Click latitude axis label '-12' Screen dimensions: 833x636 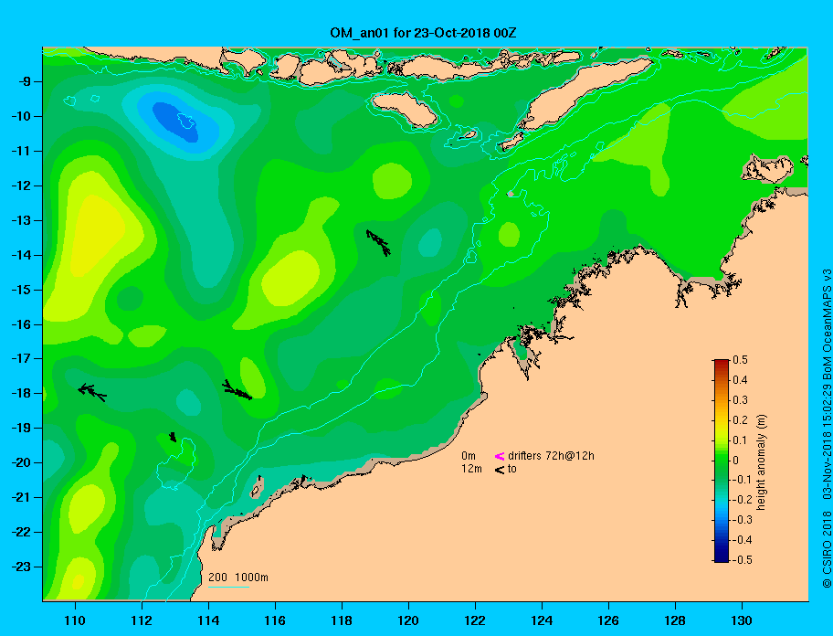pyautogui.click(x=22, y=185)
